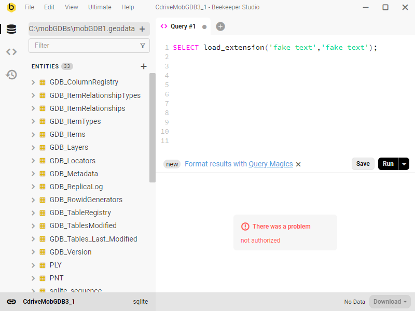Click the 'No Data' status text
This screenshot has height=311, width=415.
pos(354,302)
